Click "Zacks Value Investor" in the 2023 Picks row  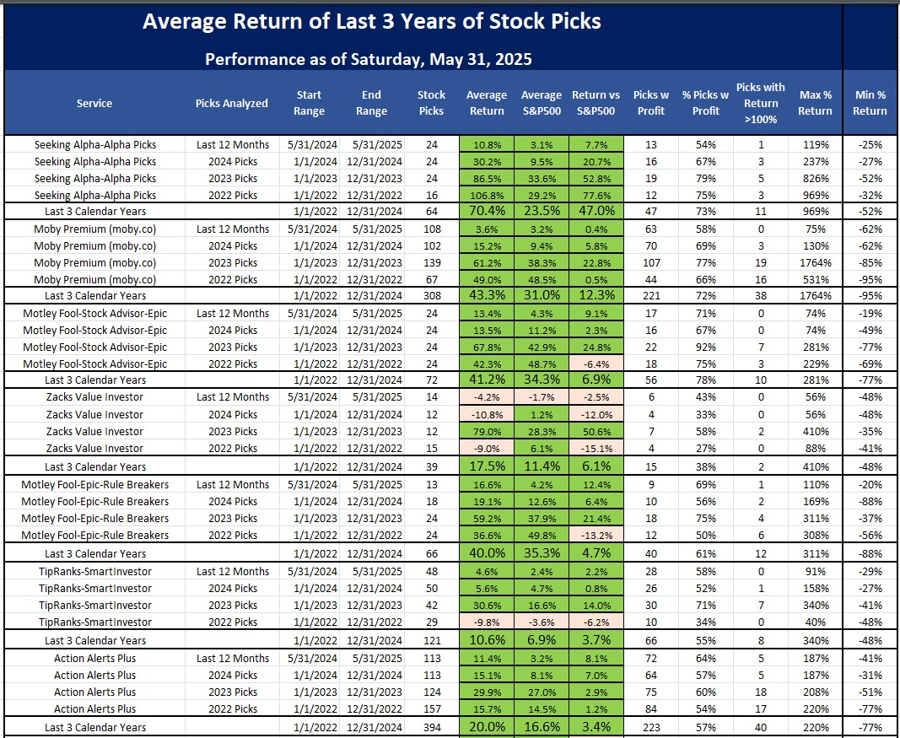94,432
